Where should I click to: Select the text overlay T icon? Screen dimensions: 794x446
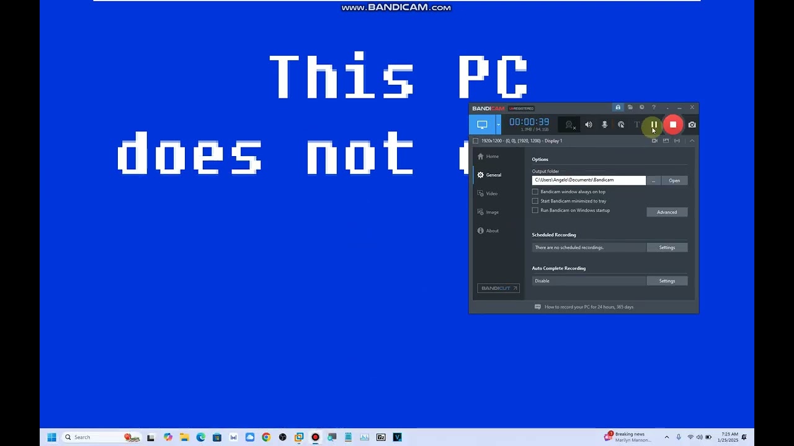[636, 125]
